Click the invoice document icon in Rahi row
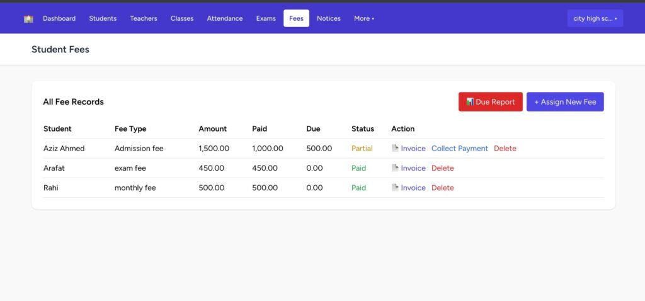645x301 pixels. (x=395, y=188)
